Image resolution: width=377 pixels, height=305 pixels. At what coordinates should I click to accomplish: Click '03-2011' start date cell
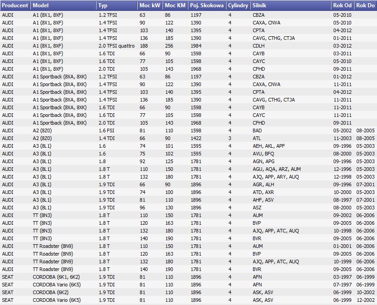[342, 53]
